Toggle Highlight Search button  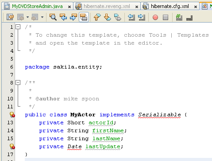(84, 17)
